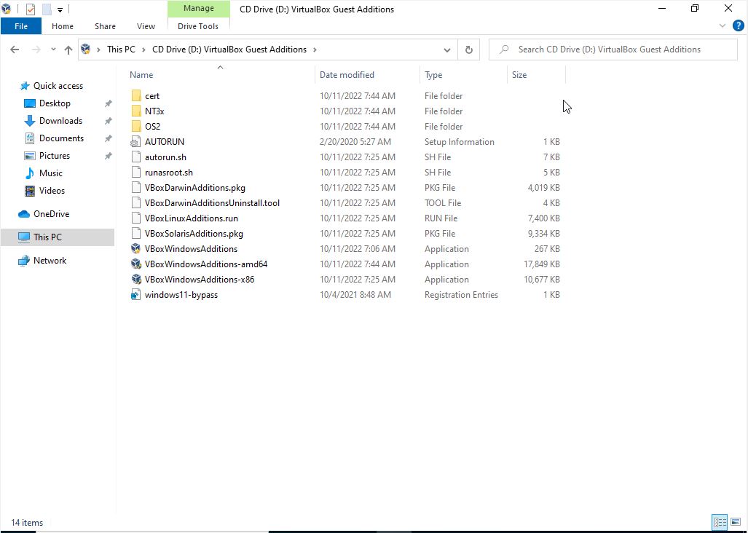
Task: Open Documents in the navigation pane
Action: point(61,138)
